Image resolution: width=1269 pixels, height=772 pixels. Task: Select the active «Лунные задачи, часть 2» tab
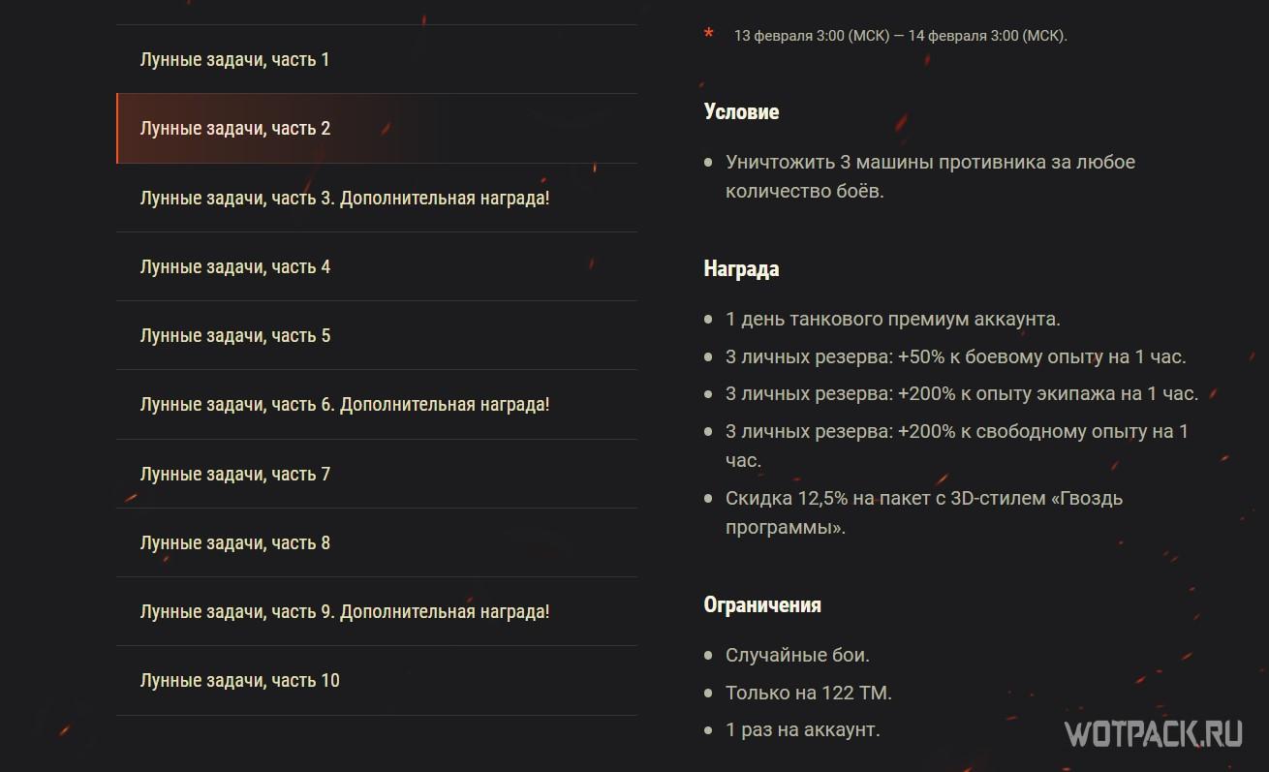(x=235, y=129)
